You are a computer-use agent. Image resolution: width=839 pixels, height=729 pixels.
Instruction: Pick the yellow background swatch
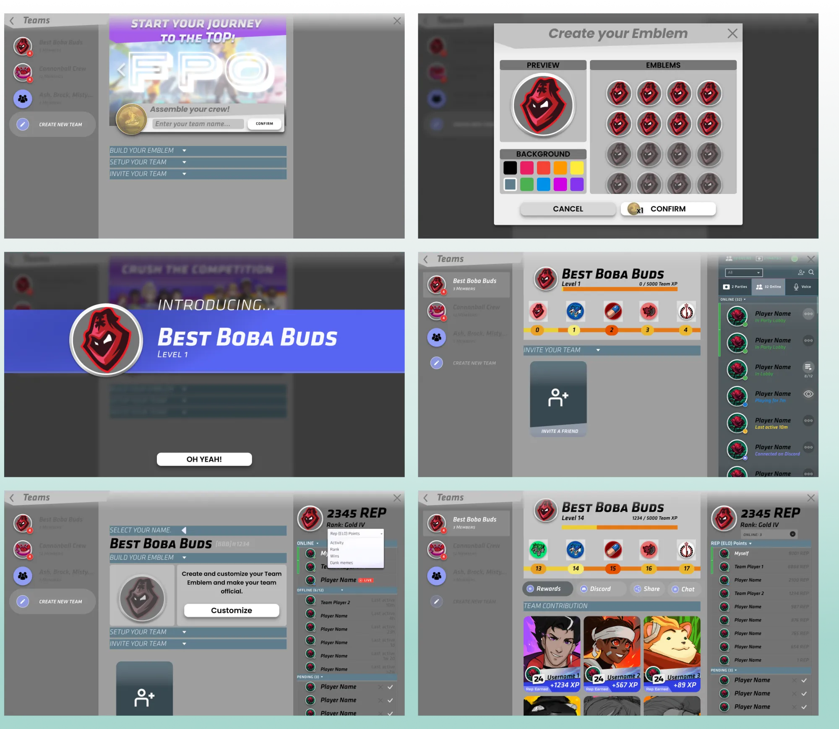tap(577, 168)
